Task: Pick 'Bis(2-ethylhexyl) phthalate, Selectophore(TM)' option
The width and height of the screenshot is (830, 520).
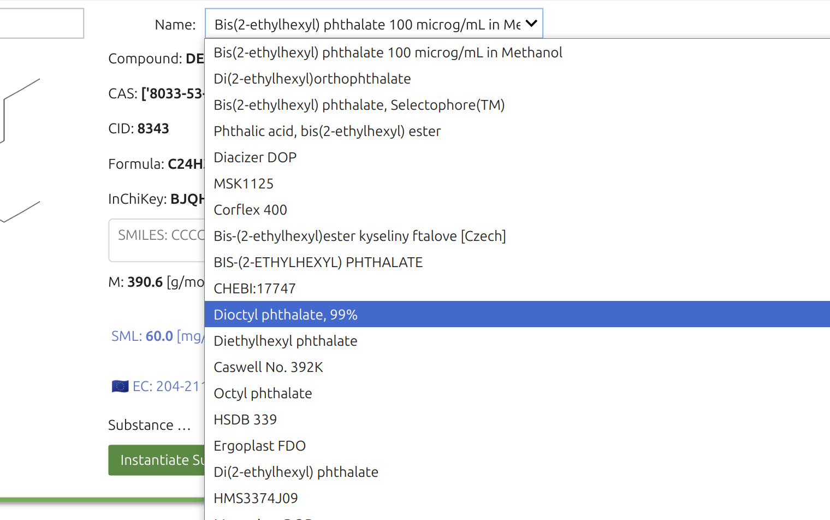Action: pyautogui.click(x=517, y=105)
